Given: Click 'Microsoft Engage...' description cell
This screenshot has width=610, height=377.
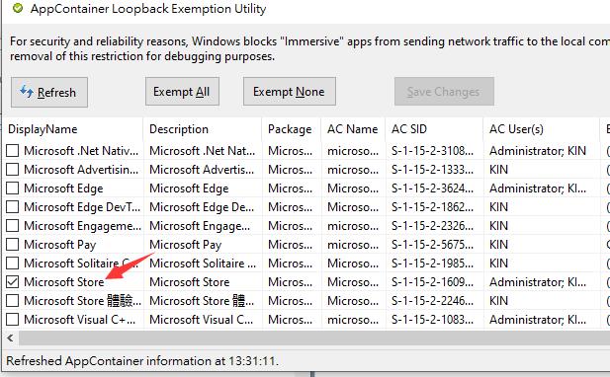Looking at the screenshot, I should pyautogui.click(x=200, y=226).
